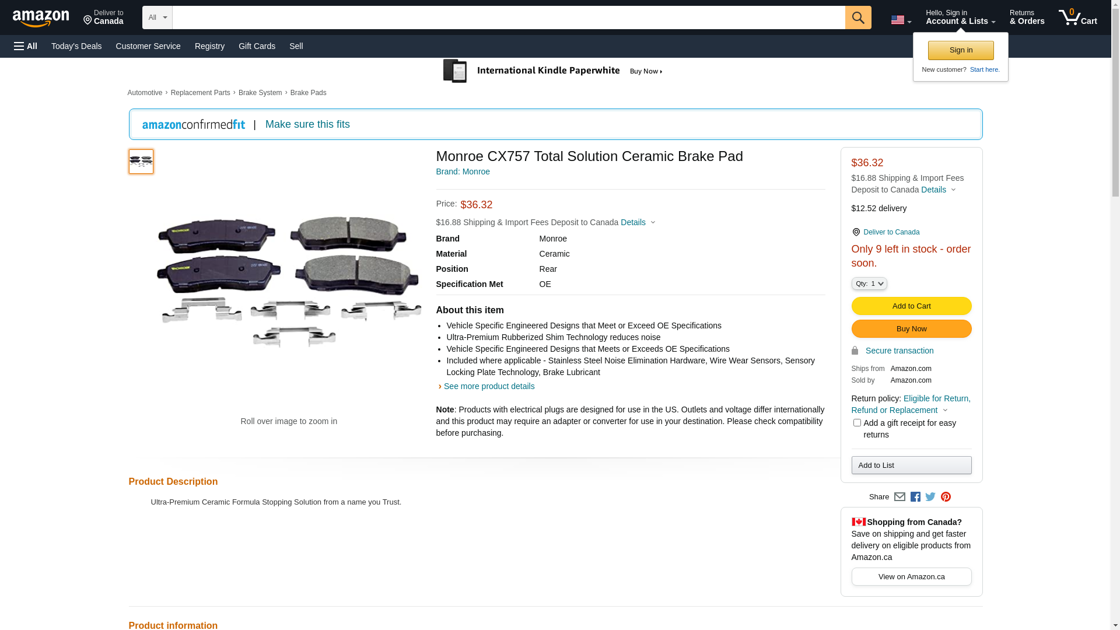Click the shopping cart icon
The height and width of the screenshot is (630, 1120).
pyautogui.click(x=1077, y=17)
